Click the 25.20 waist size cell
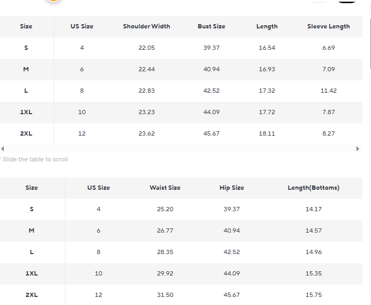The image size is (371, 305). [x=165, y=209]
